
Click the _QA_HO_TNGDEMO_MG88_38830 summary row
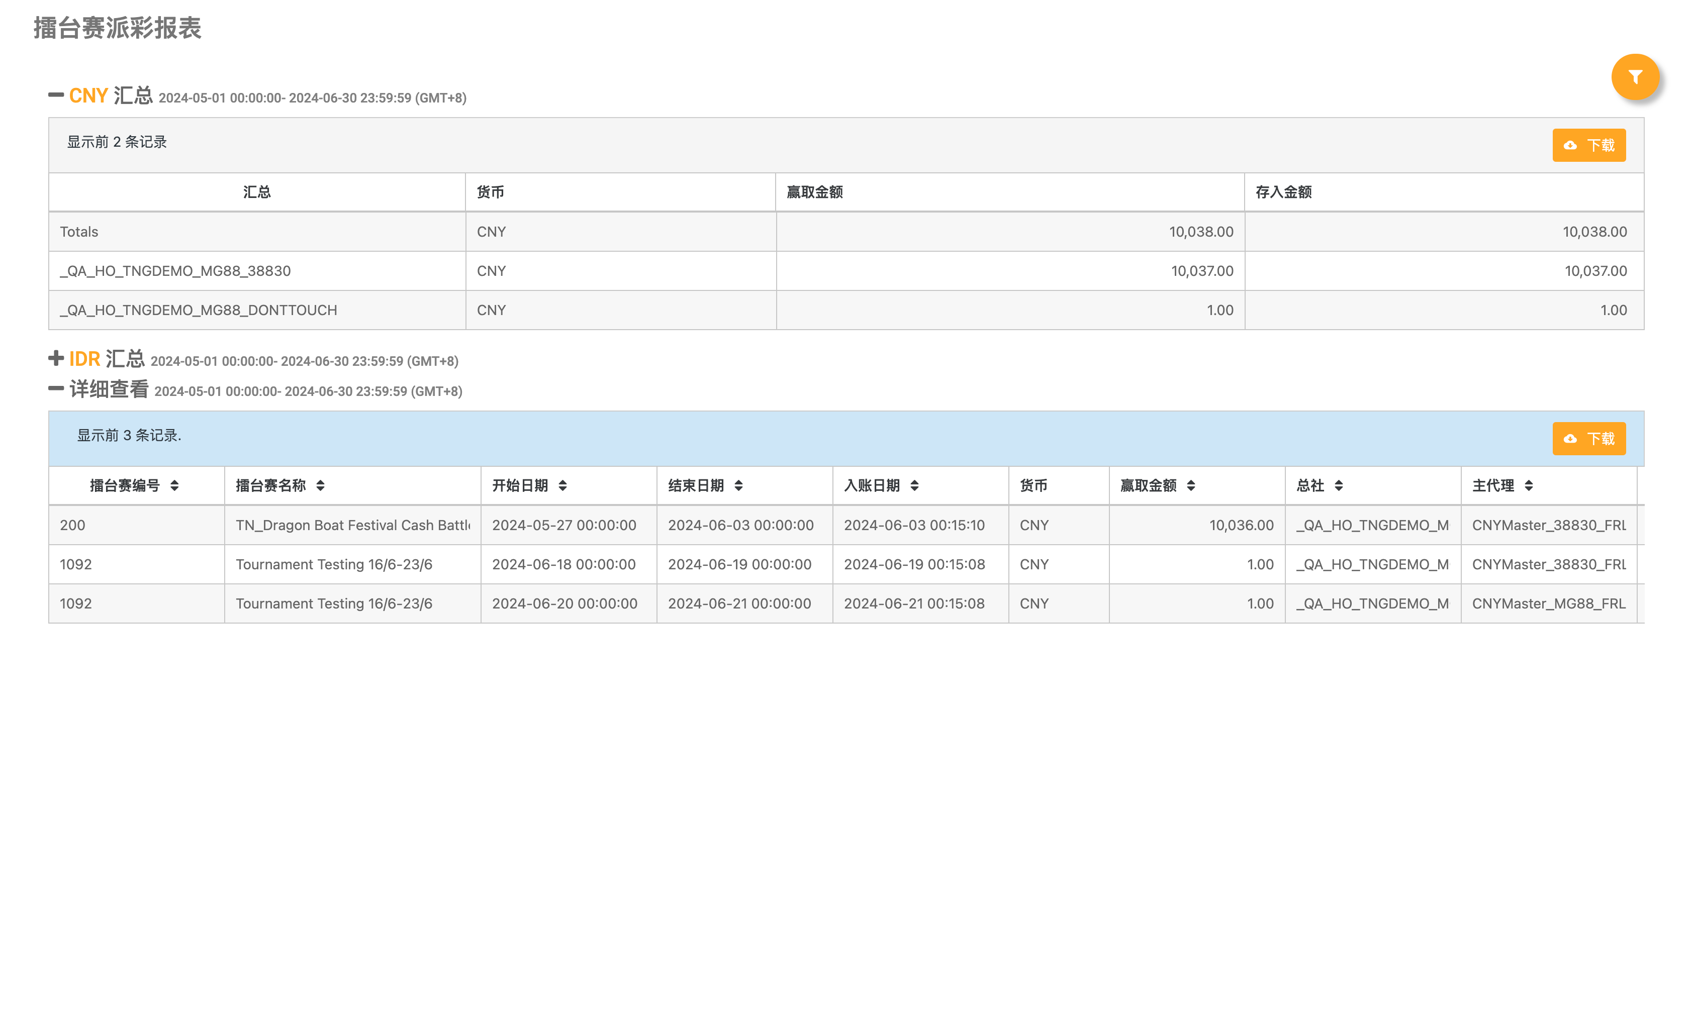click(175, 271)
